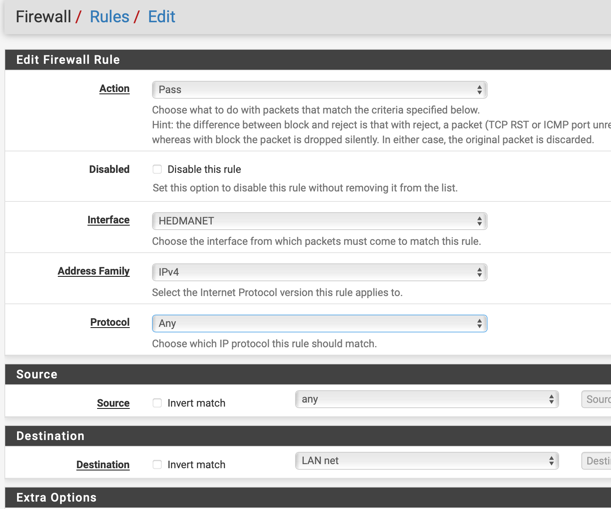
Task: Open the Destination dropdown showing LAN net
Action: pos(426,461)
